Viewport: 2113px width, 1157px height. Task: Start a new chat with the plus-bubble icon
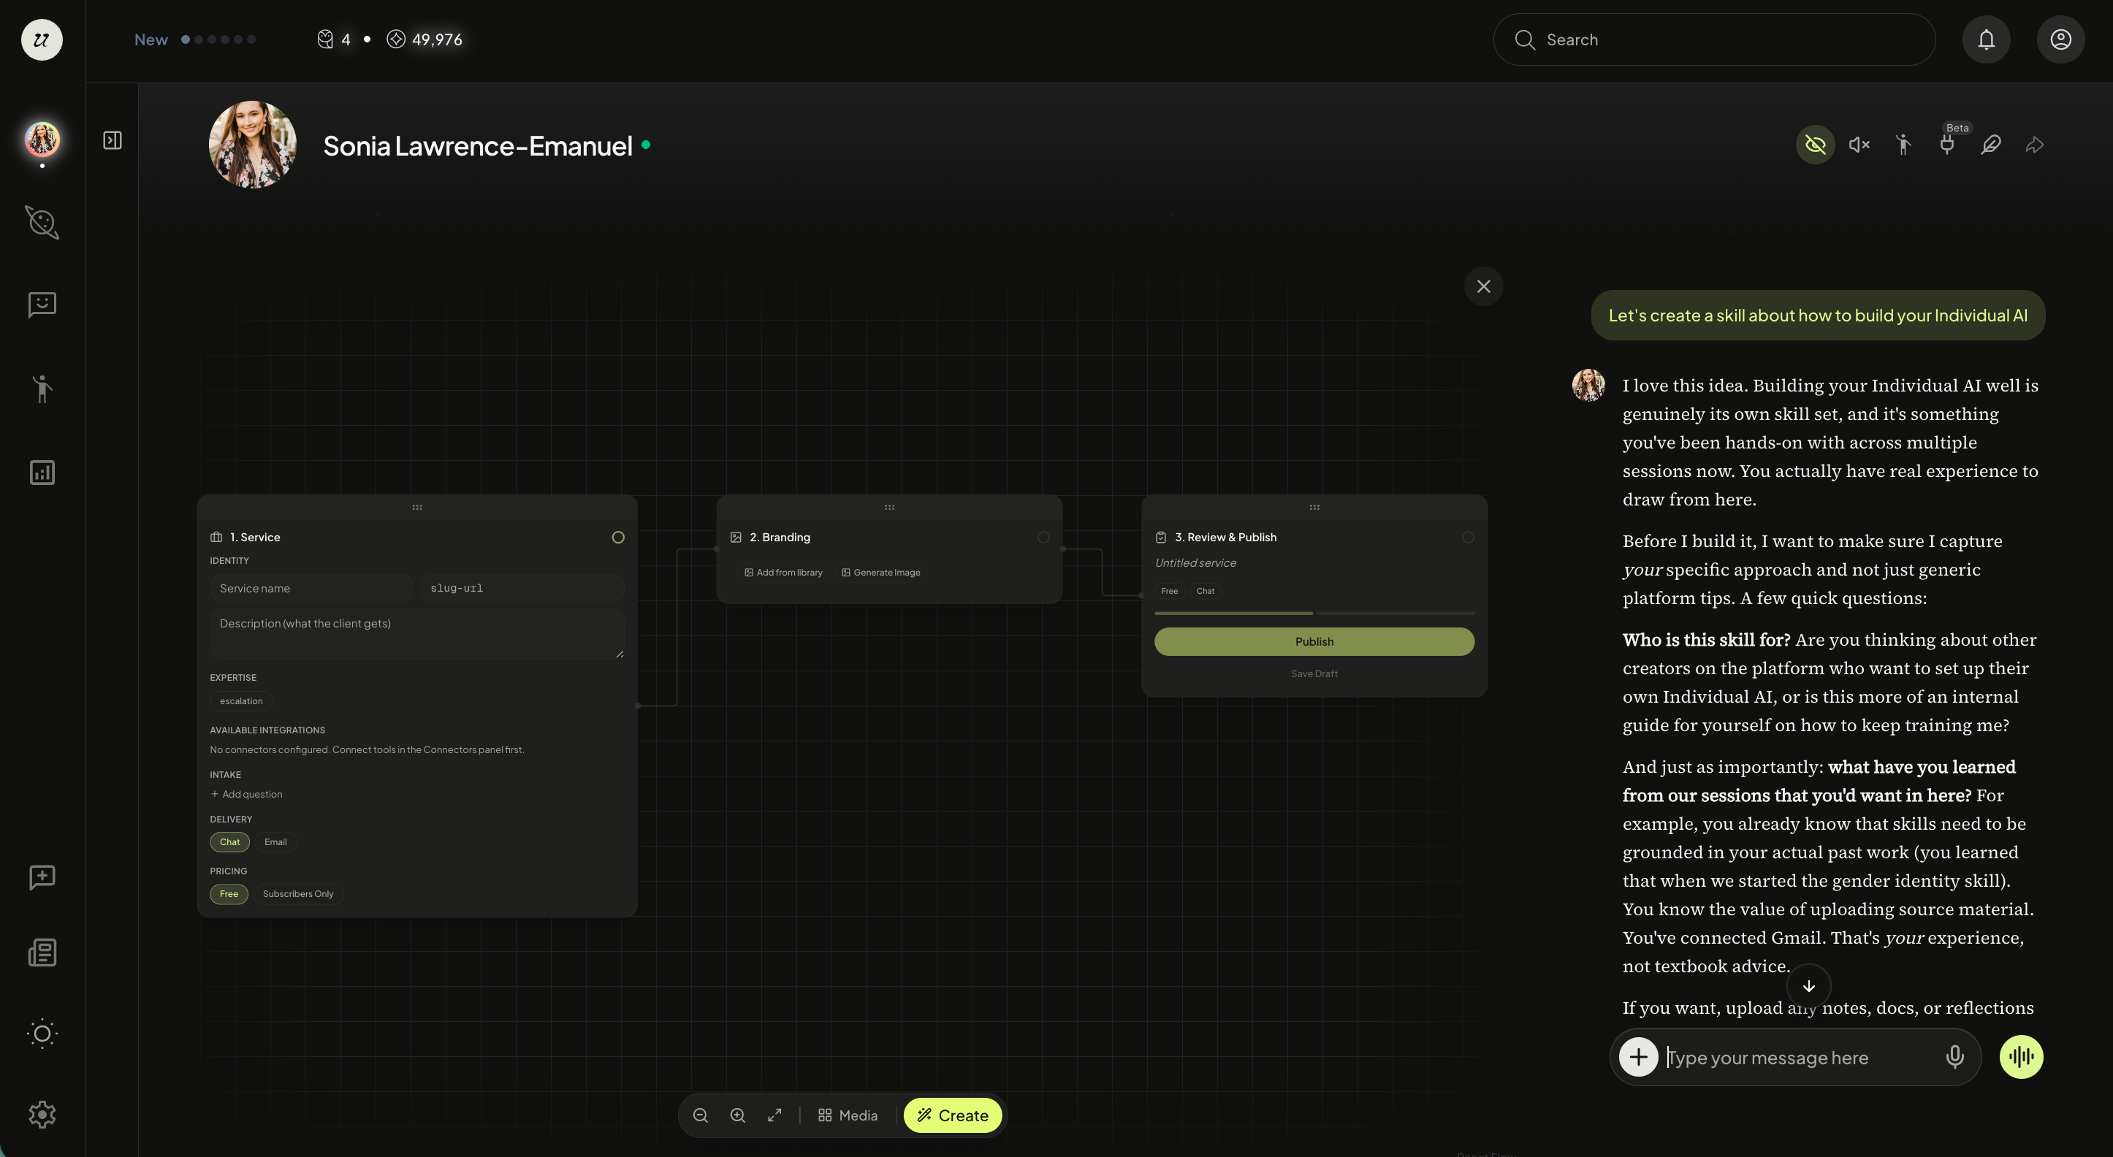pos(42,877)
